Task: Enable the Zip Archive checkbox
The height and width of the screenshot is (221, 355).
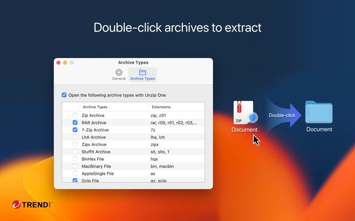Action: [x=75, y=115]
